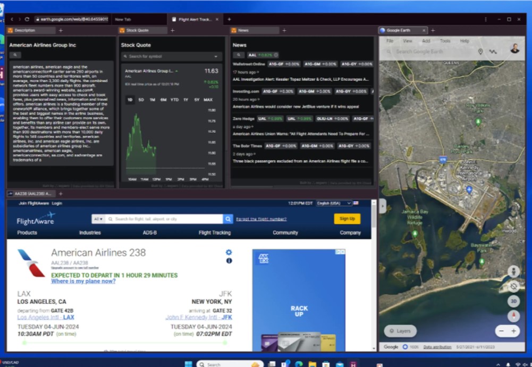Click Google Earth draw path icon
This screenshot has width=532, height=367.
[x=493, y=52]
